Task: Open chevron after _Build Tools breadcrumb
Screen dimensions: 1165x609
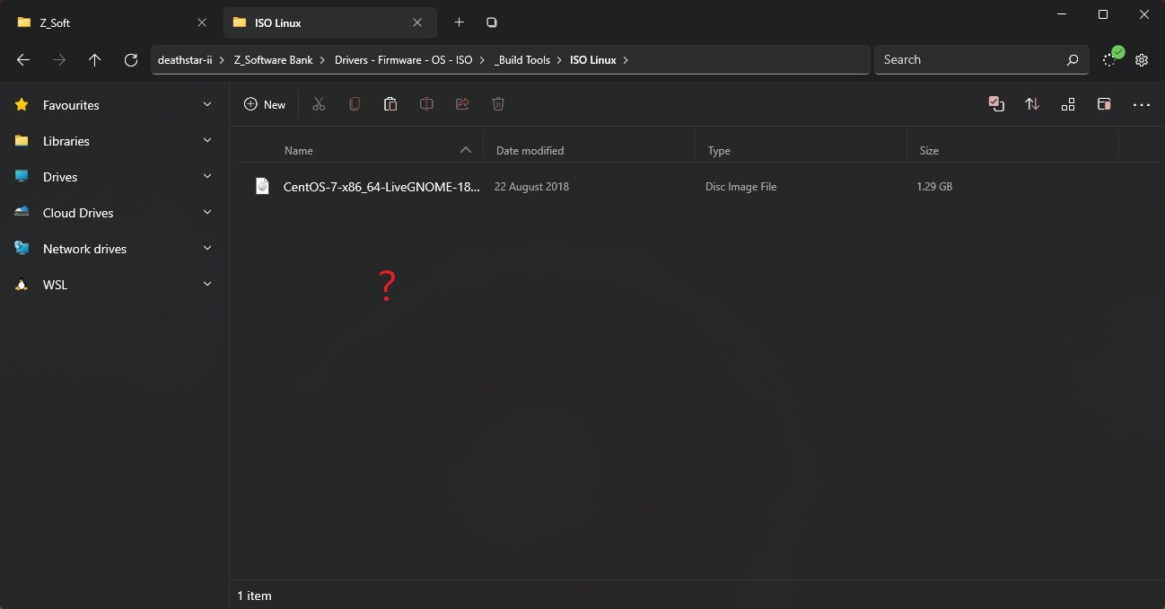Action: (559, 60)
